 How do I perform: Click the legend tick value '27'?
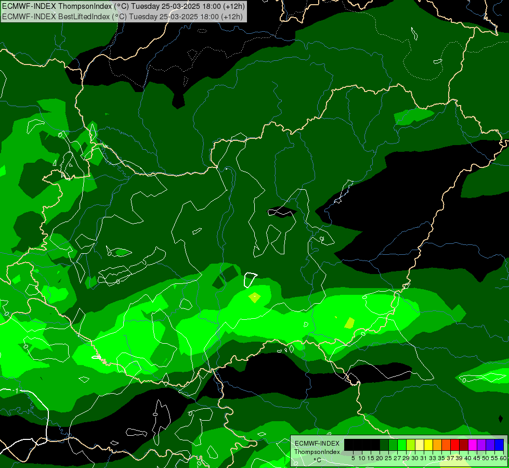[x=397, y=458]
